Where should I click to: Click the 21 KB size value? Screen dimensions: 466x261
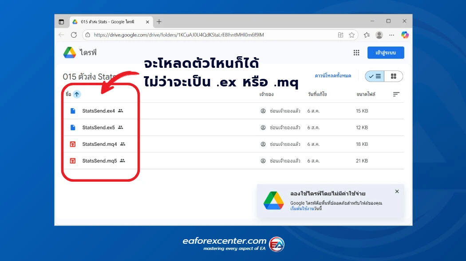click(x=362, y=161)
